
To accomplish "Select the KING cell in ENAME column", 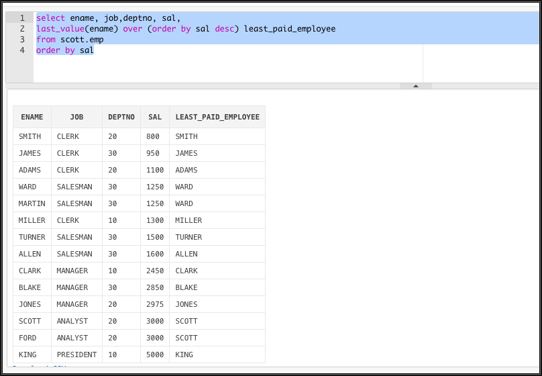I will tap(28, 355).
